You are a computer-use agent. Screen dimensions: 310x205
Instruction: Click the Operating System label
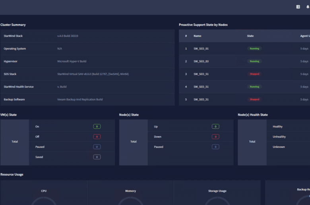click(15, 48)
